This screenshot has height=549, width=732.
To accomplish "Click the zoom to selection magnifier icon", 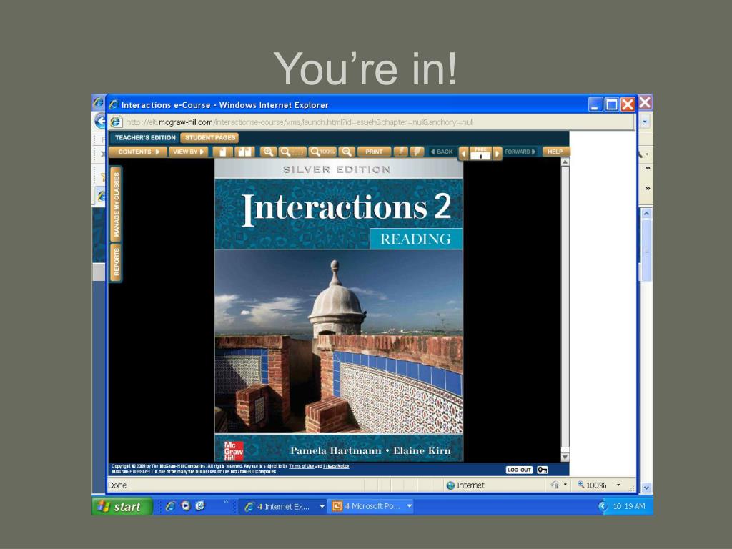I will (292, 152).
